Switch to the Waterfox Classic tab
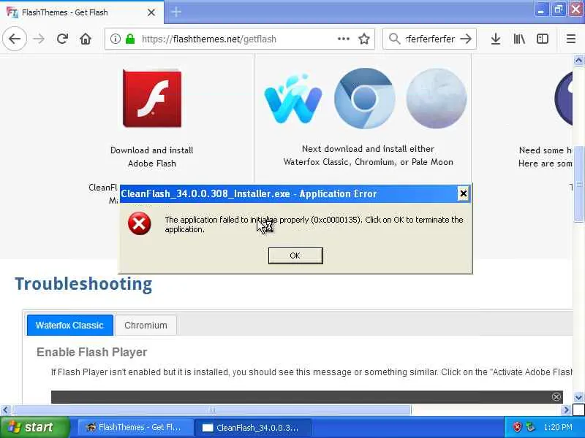The width and height of the screenshot is (585, 438). (x=69, y=325)
